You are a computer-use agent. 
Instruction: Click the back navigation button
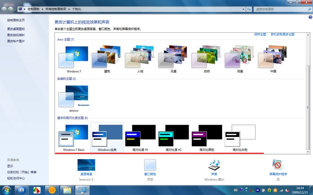(x=4, y=9)
